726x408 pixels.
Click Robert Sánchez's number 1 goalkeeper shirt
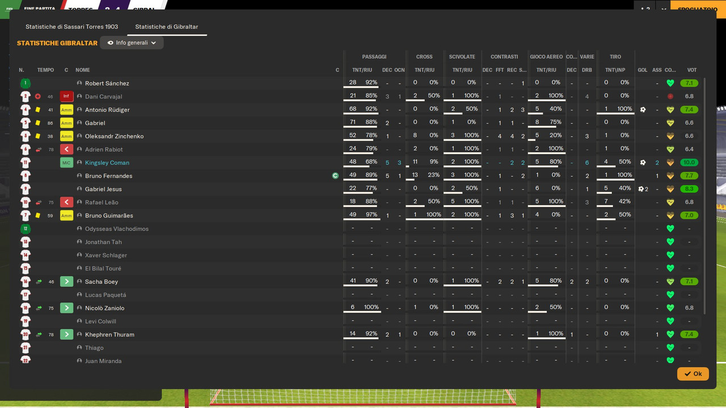pyautogui.click(x=25, y=83)
